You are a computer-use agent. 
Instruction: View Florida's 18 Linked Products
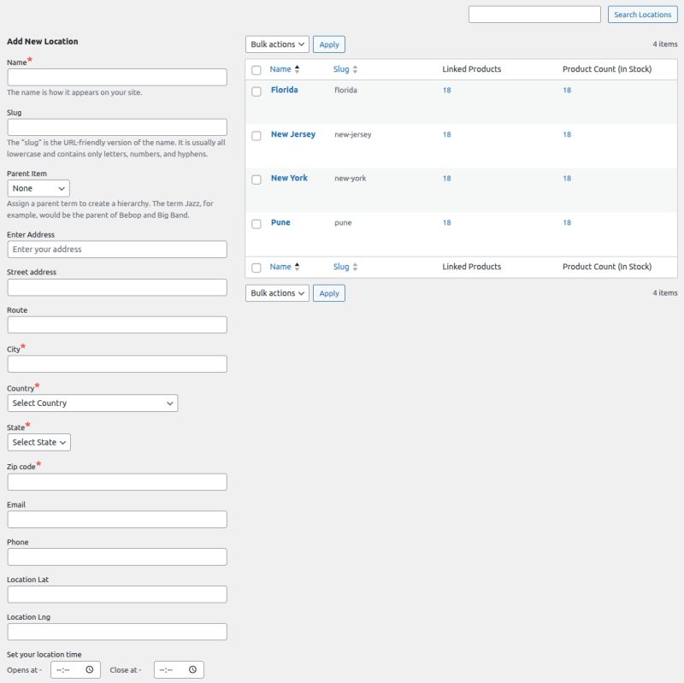pos(445,90)
